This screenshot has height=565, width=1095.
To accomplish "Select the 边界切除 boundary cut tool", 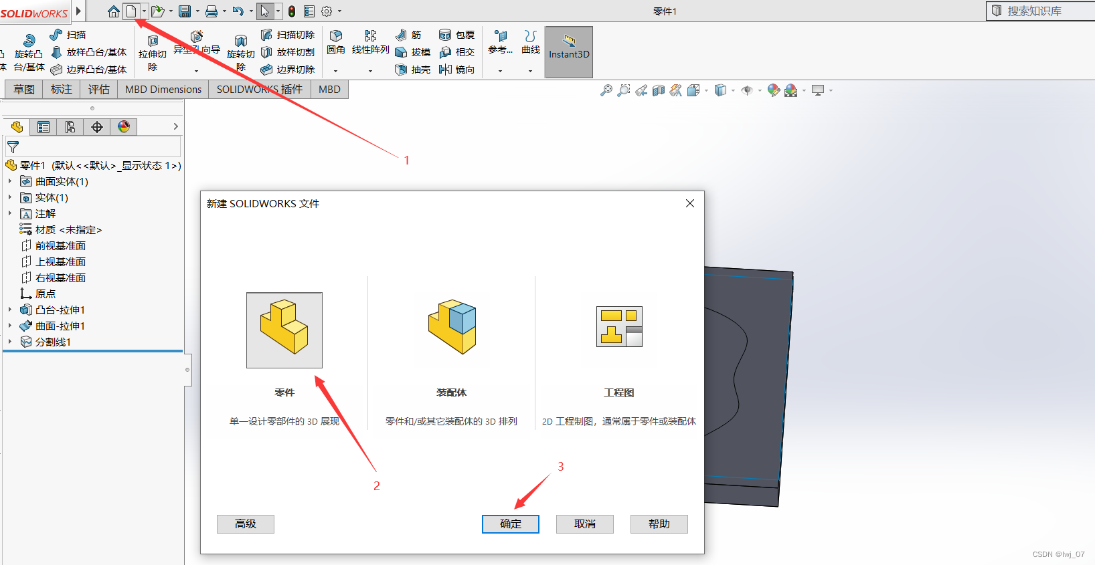I will pos(287,70).
